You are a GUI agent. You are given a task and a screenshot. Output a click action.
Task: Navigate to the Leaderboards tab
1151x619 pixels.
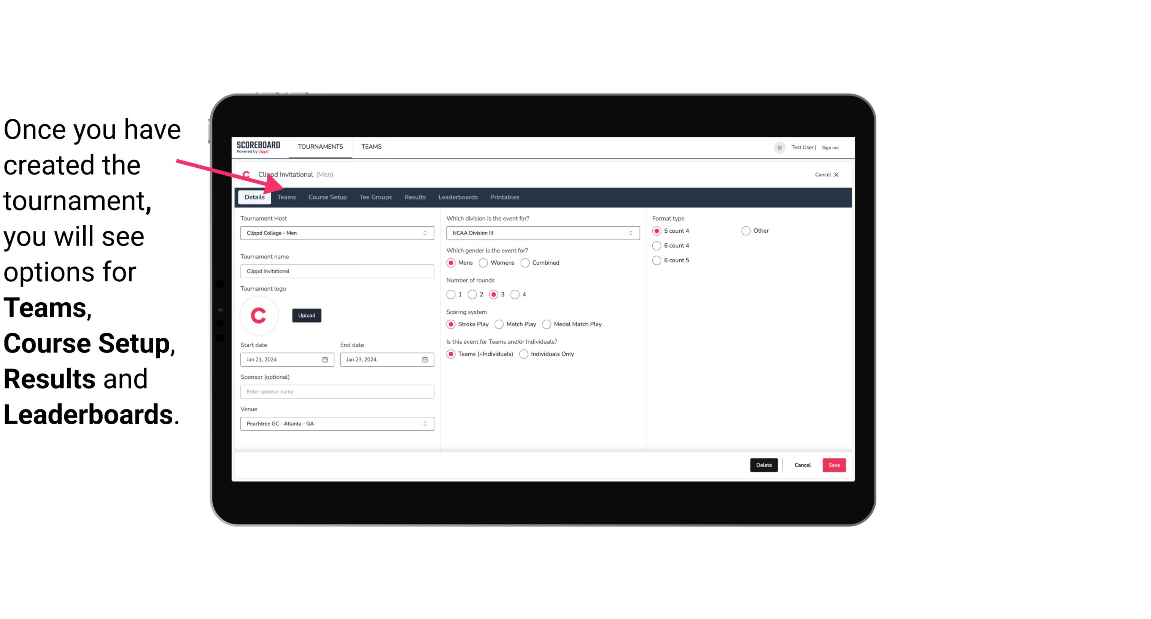tap(458, 197)
